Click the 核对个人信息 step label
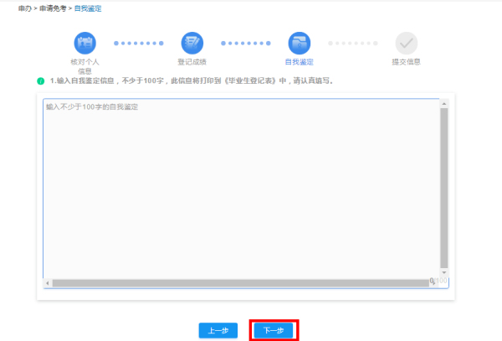Viewport: 502px width, 341px height. (x=85, y=66)
